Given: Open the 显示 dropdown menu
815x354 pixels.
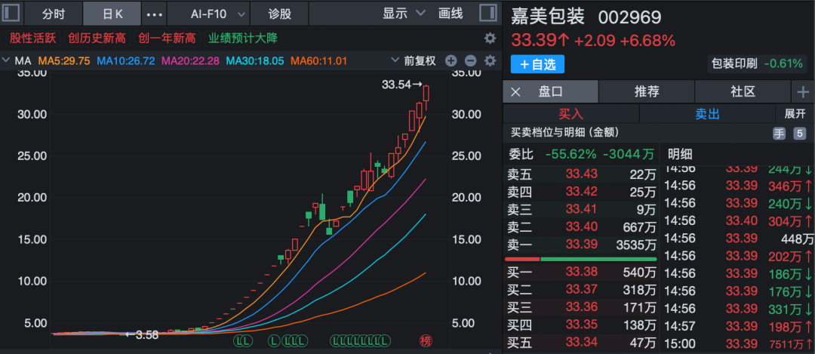Looking at the screenshot, I should pyautogui.click(x=404, y=14).
